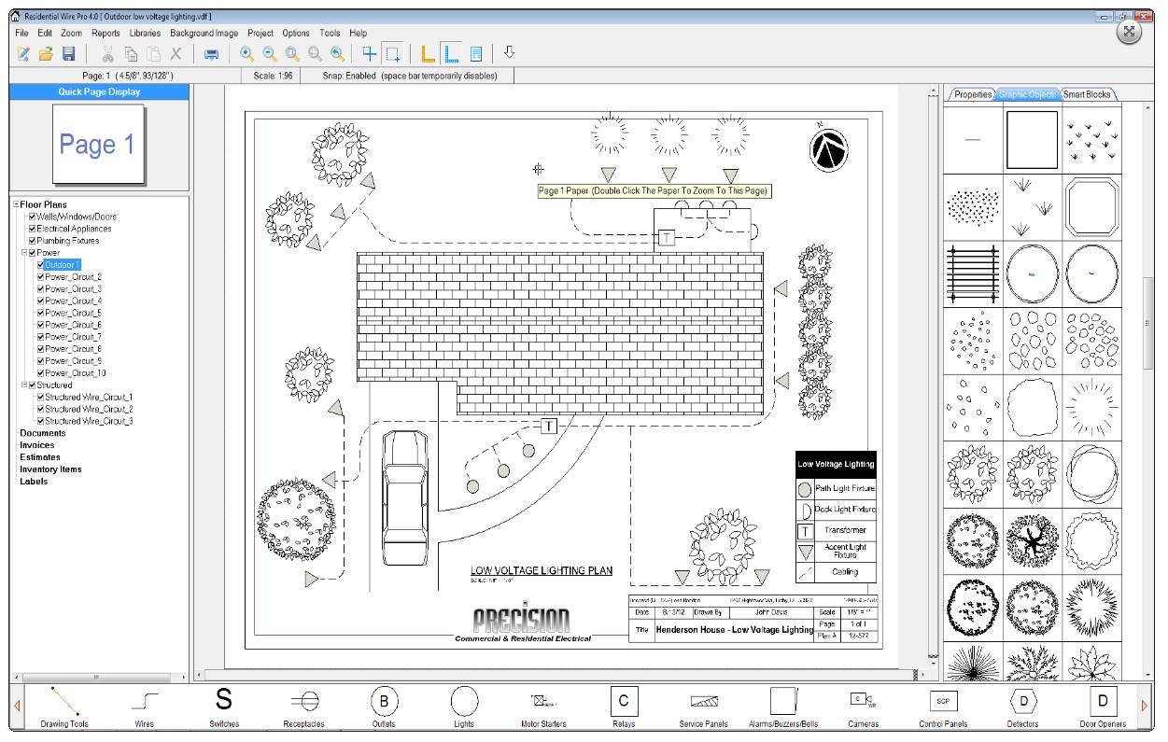Click the yellow L-shaped ruler icon
1168x742 pixels.
click(x=429, y=54)
